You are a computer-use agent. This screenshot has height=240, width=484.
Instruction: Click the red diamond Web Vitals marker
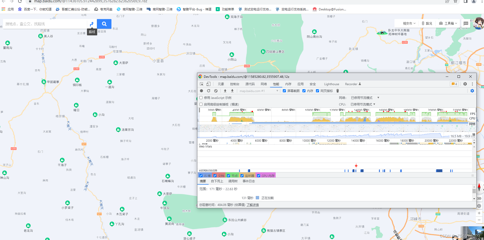coord(356,166)
